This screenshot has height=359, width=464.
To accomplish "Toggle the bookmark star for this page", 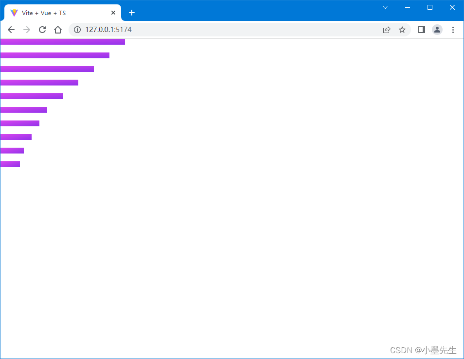I will 402,30.
